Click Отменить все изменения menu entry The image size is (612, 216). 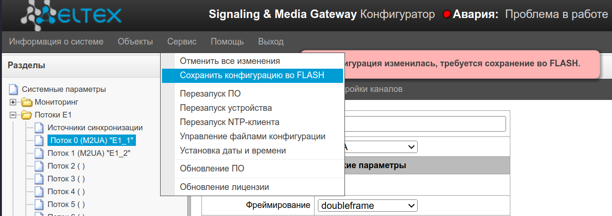(x=229, y=61)
